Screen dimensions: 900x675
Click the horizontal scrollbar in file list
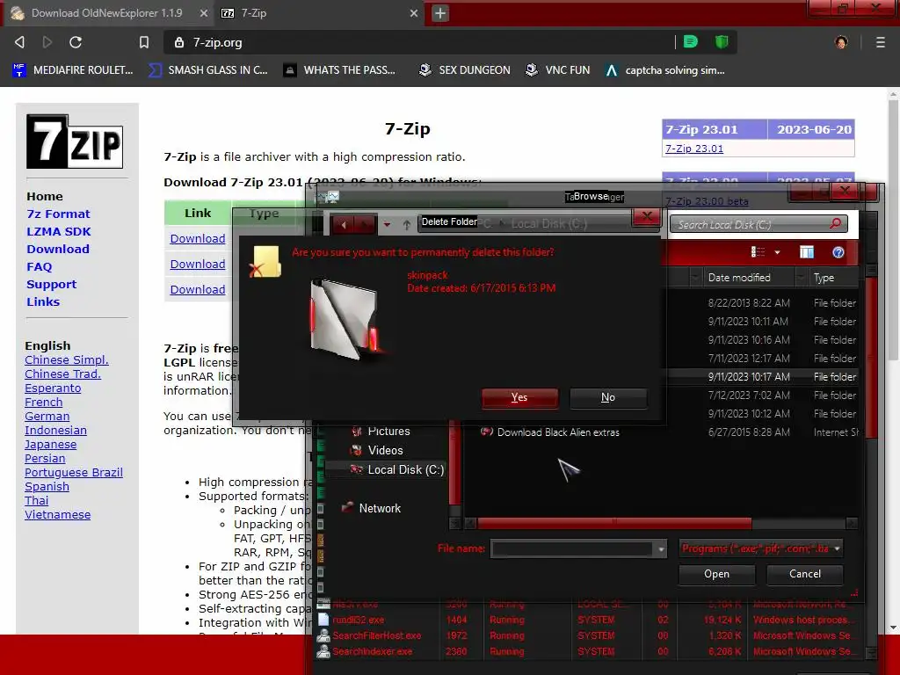[614, 523]
